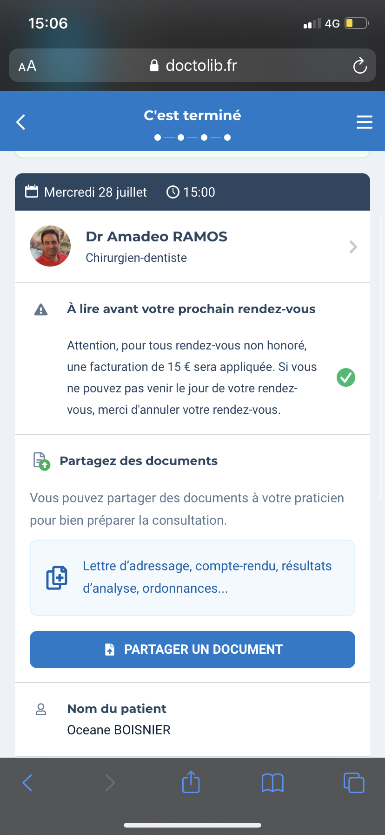Tap Dr Amadeo RAMOS profile photo

50,246
